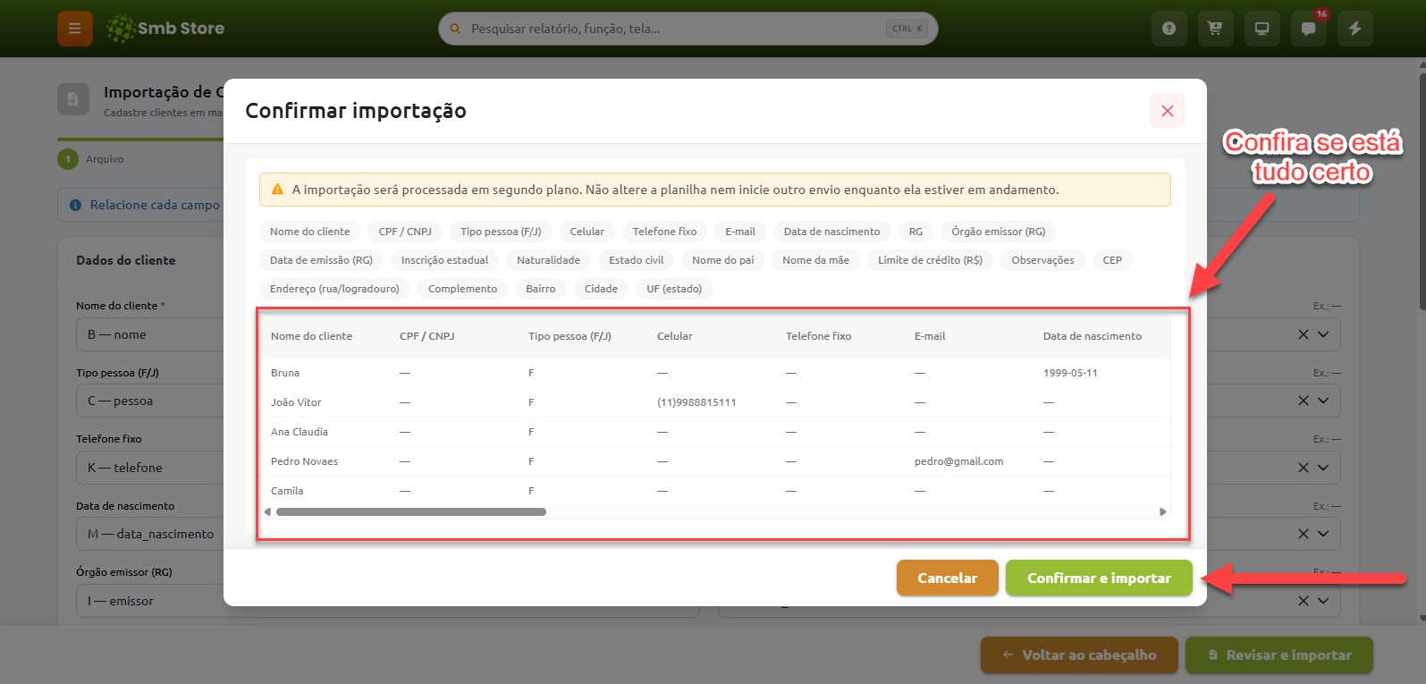
Task: Open the hamburger menu in the header
Action: coord(75,29)
